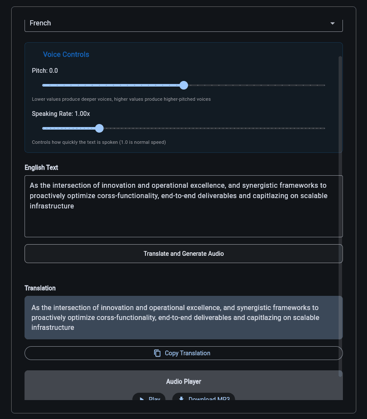Viewport: 367px width, 419px height.
Task: Download the MP3 file
Action: (x=204, y=399)
